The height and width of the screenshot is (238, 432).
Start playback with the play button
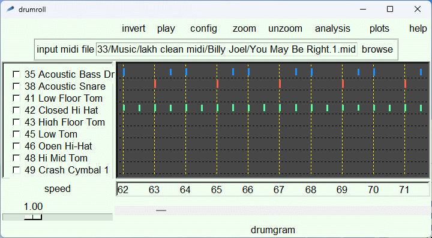tap(166, 29)
